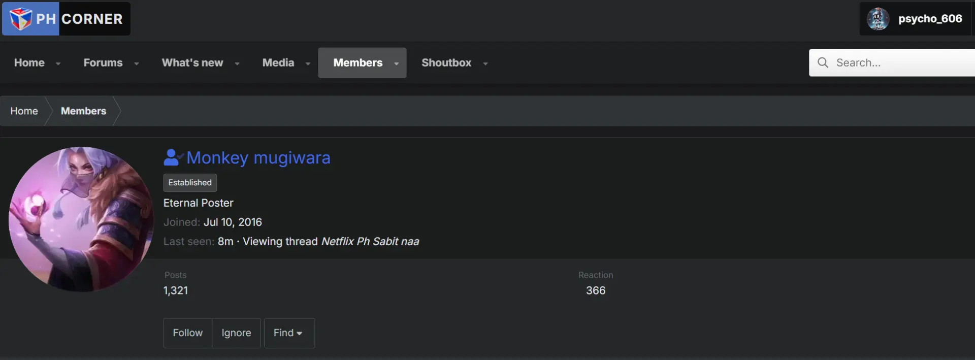The image size is (975, 360).
Task: Expand the Shoutbox dropdown arrow
Action: pos(485,63)
